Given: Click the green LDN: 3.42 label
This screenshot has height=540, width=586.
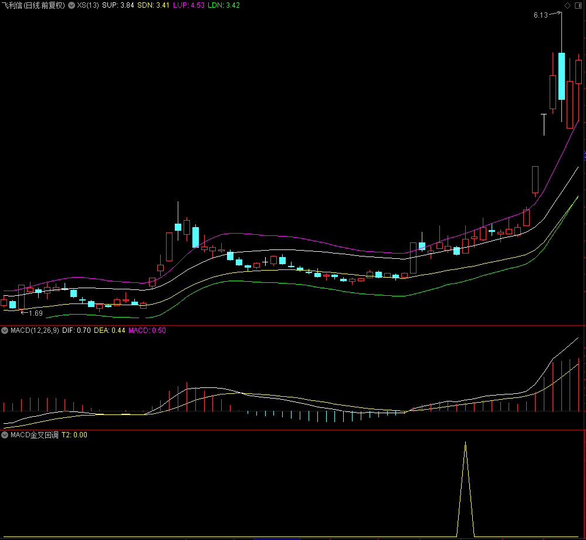Looking at the screenshot, I should (224, 5).
